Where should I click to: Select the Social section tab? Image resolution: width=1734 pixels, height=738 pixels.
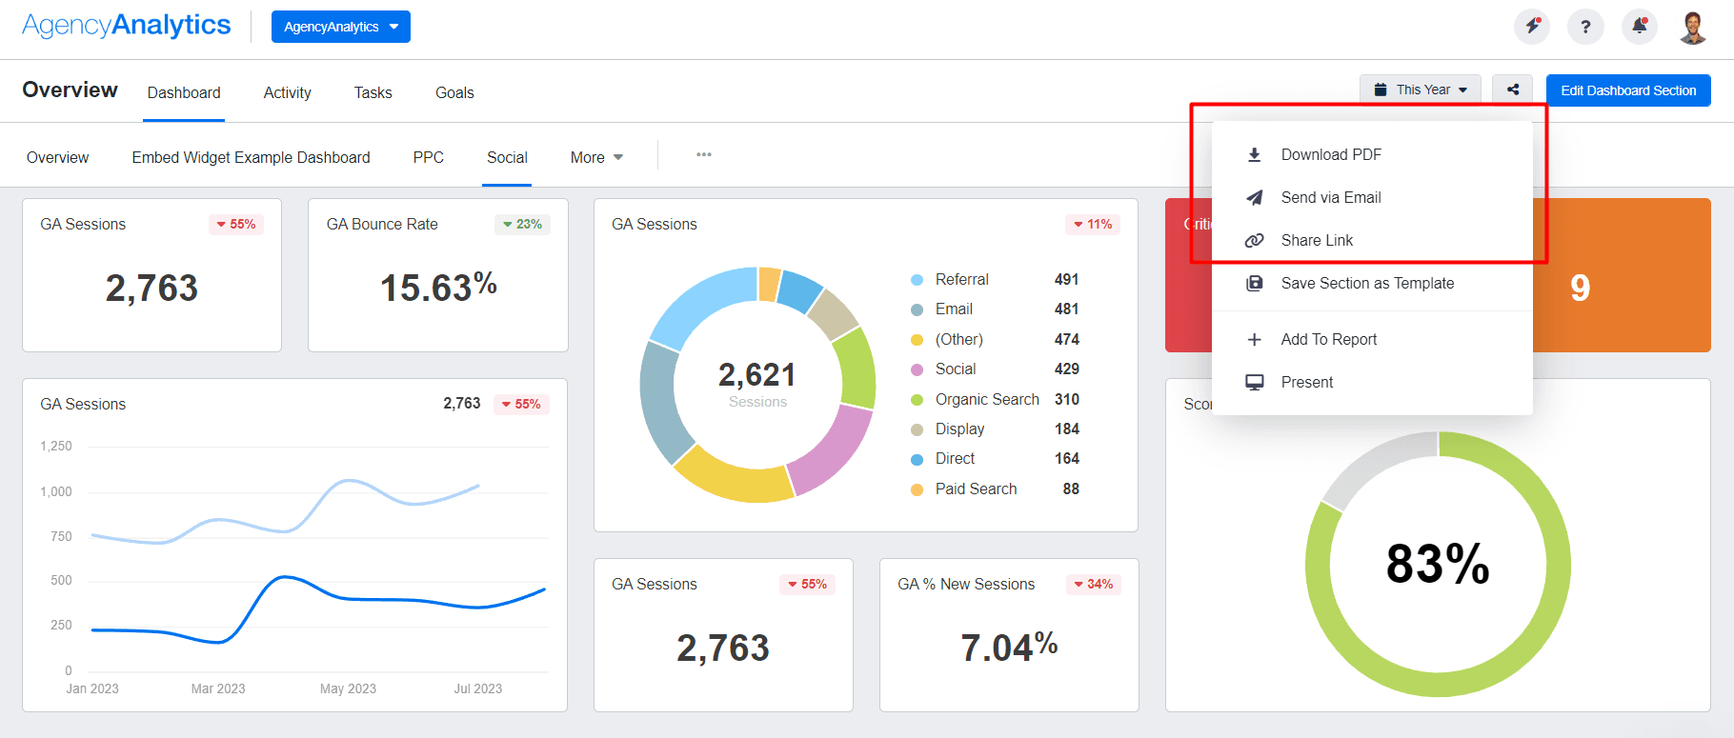(x=507, y=157)
